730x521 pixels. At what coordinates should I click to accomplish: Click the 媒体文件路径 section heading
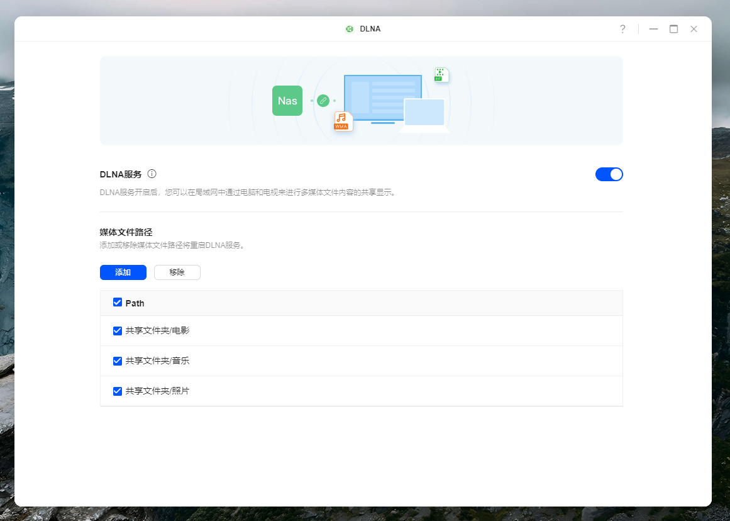click(x=126, y=232)
